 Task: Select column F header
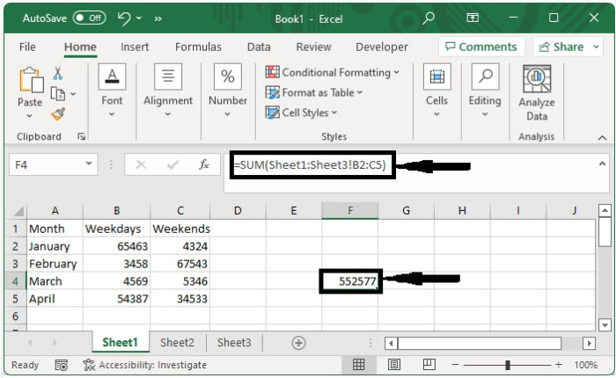click(349, 211)
